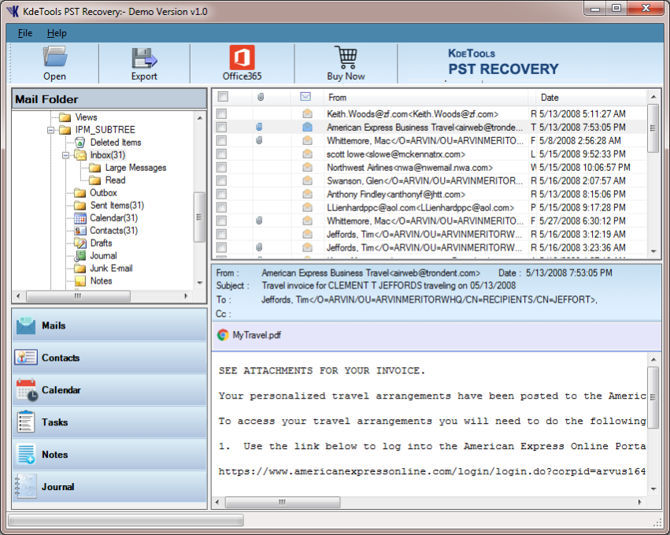
Task: Switch to the Tasks navigation button
Action: (109, 422)
